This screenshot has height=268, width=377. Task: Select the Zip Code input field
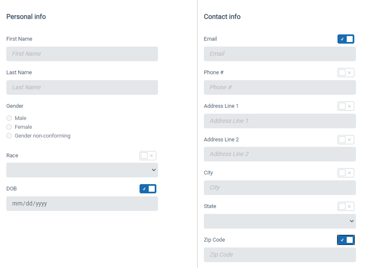[x=280, y=255]
